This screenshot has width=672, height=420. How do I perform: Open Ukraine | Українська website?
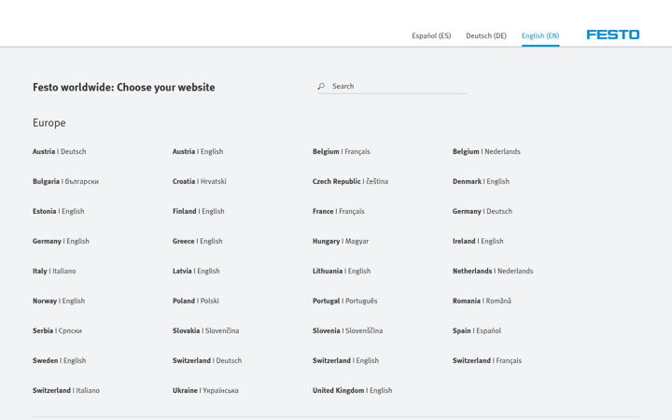(x=205, y=390)
